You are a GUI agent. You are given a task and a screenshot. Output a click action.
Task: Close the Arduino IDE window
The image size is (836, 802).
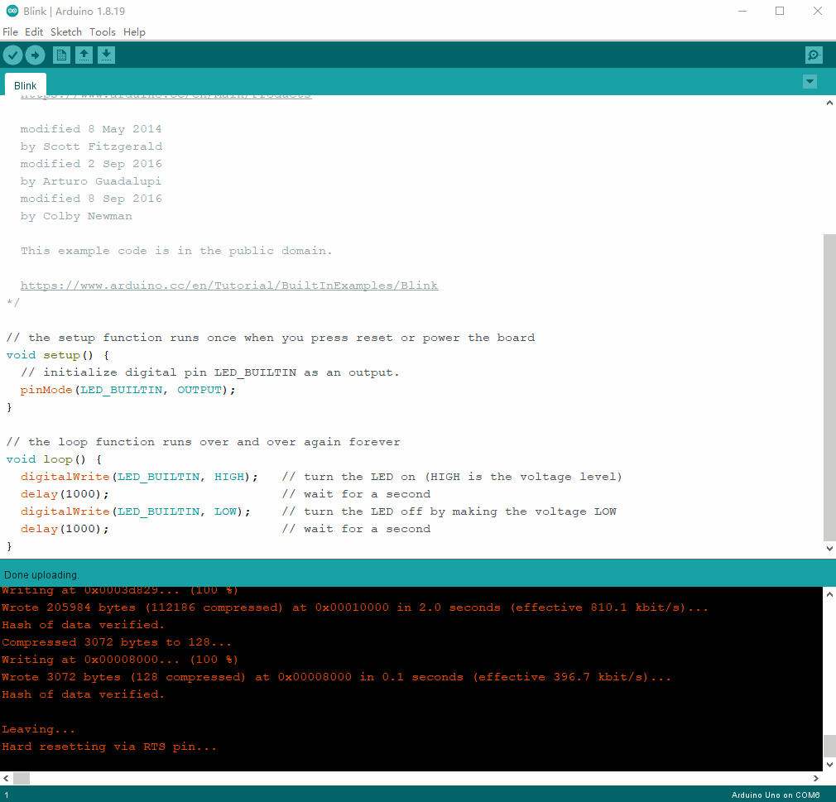point(817,11)
